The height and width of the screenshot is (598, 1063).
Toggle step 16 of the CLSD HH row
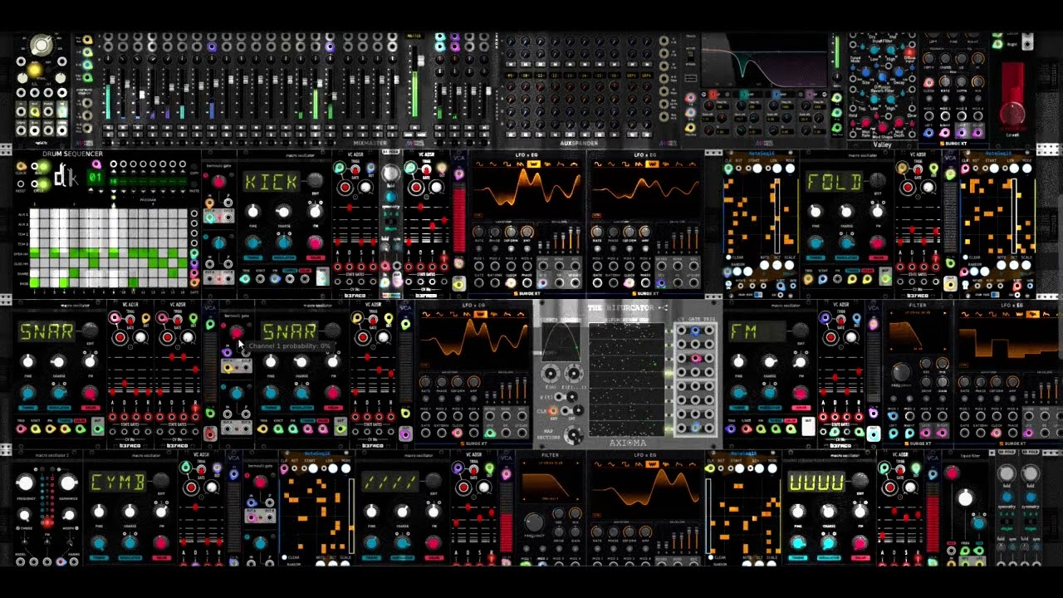point(183,263)
